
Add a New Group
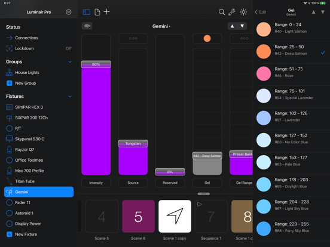pyautogui.click(x=39, y=83)
